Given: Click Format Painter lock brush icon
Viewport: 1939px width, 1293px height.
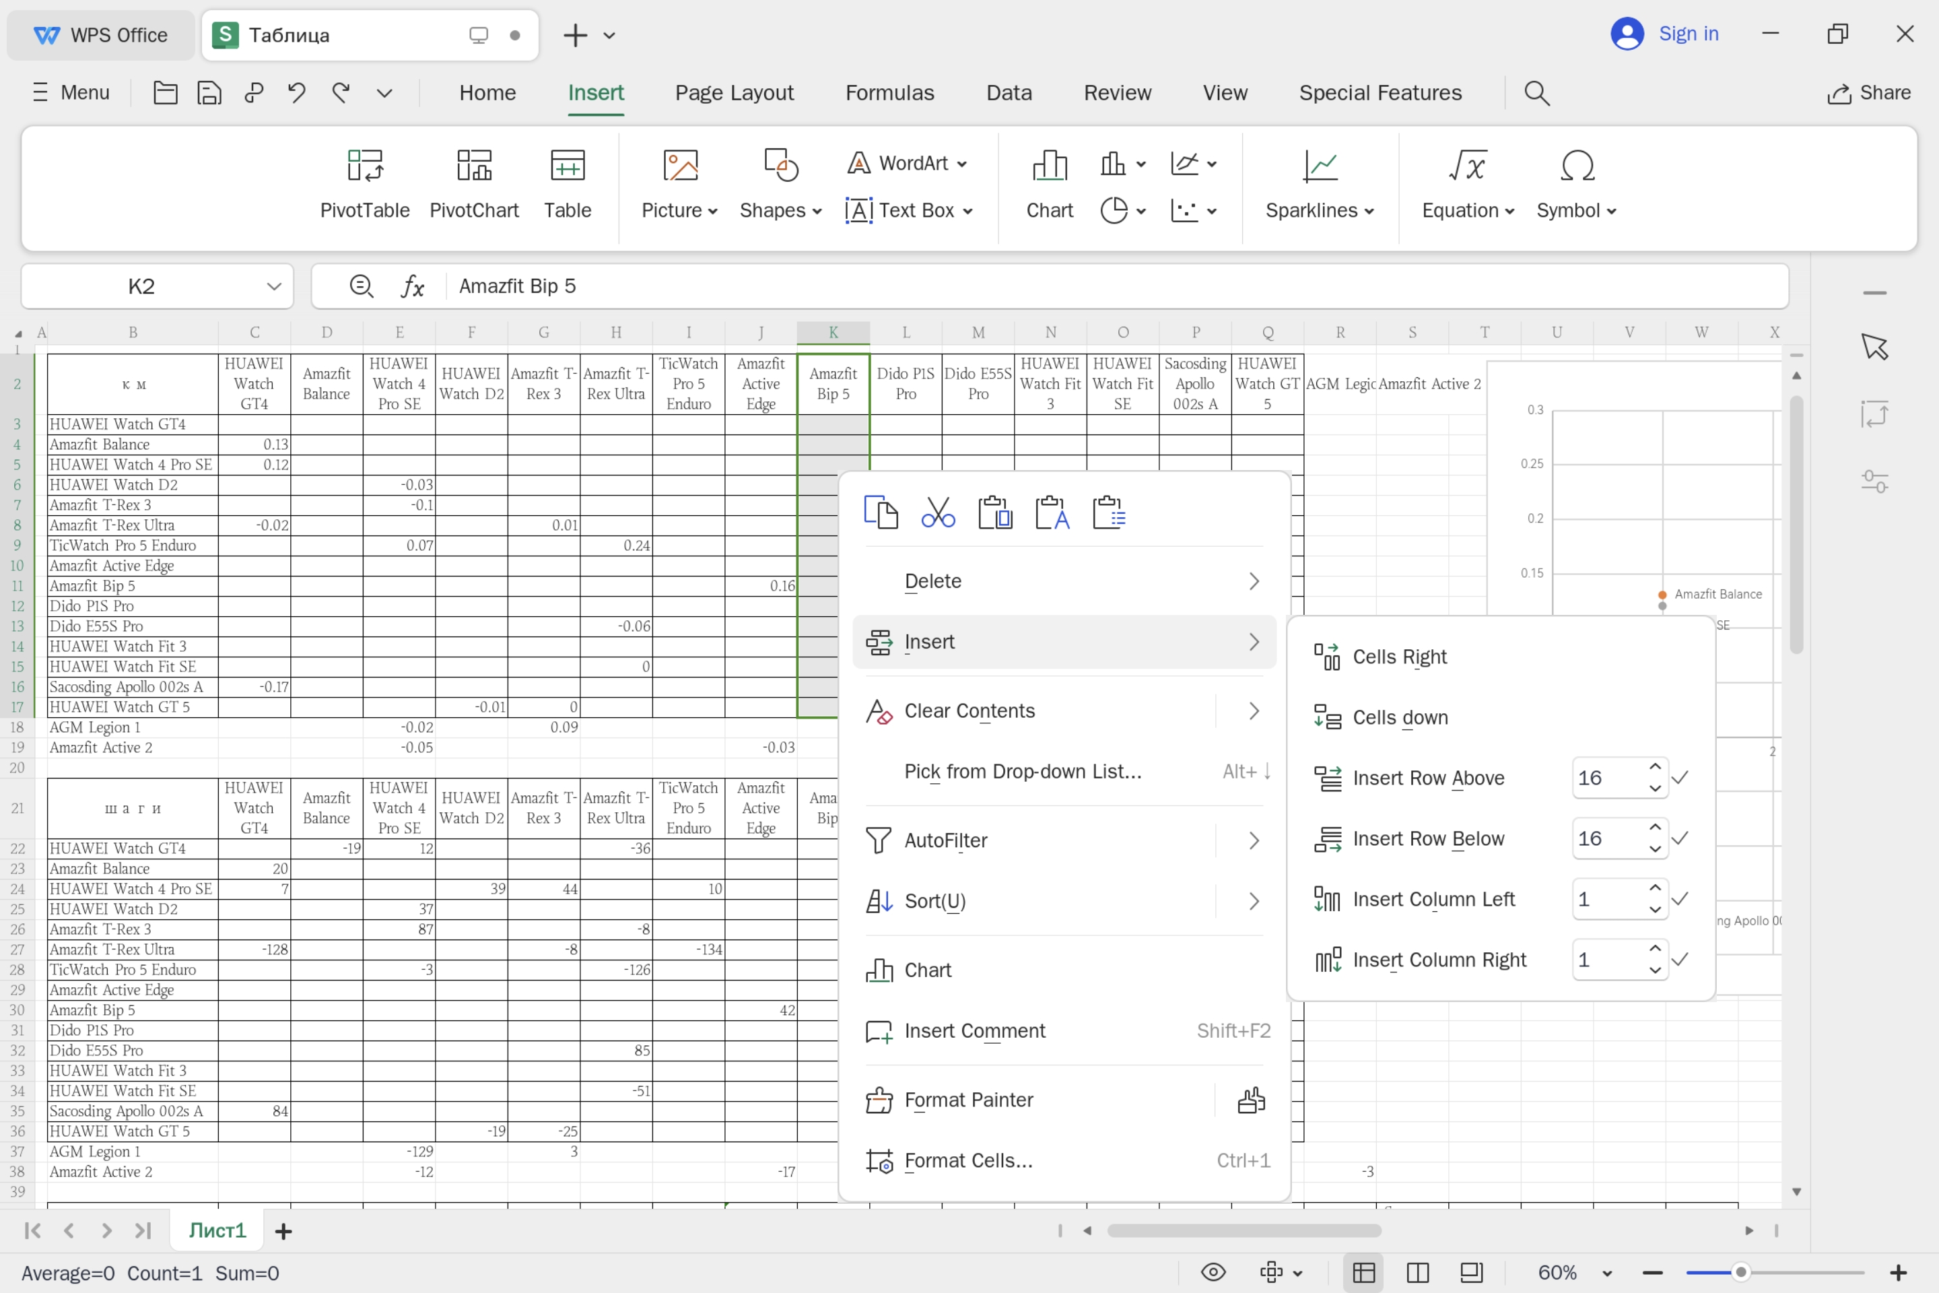Looking at the screenshot, I should pos(1251,1100).
